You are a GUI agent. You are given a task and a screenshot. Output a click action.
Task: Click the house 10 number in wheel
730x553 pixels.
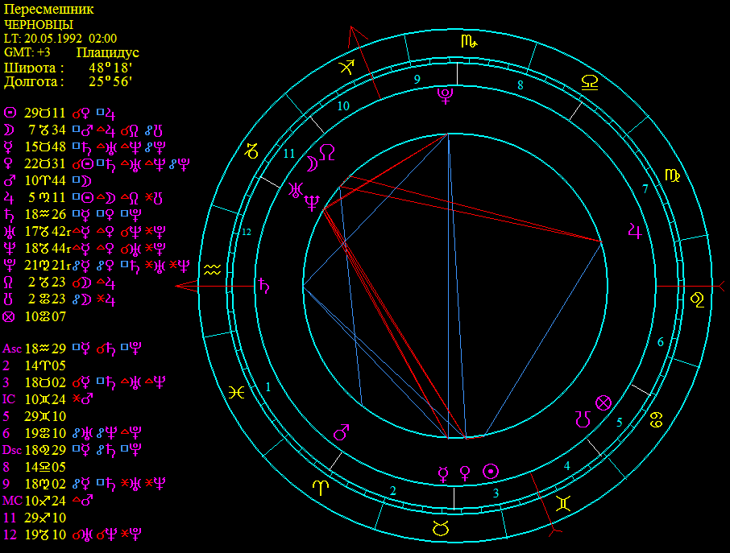(344, 105)
